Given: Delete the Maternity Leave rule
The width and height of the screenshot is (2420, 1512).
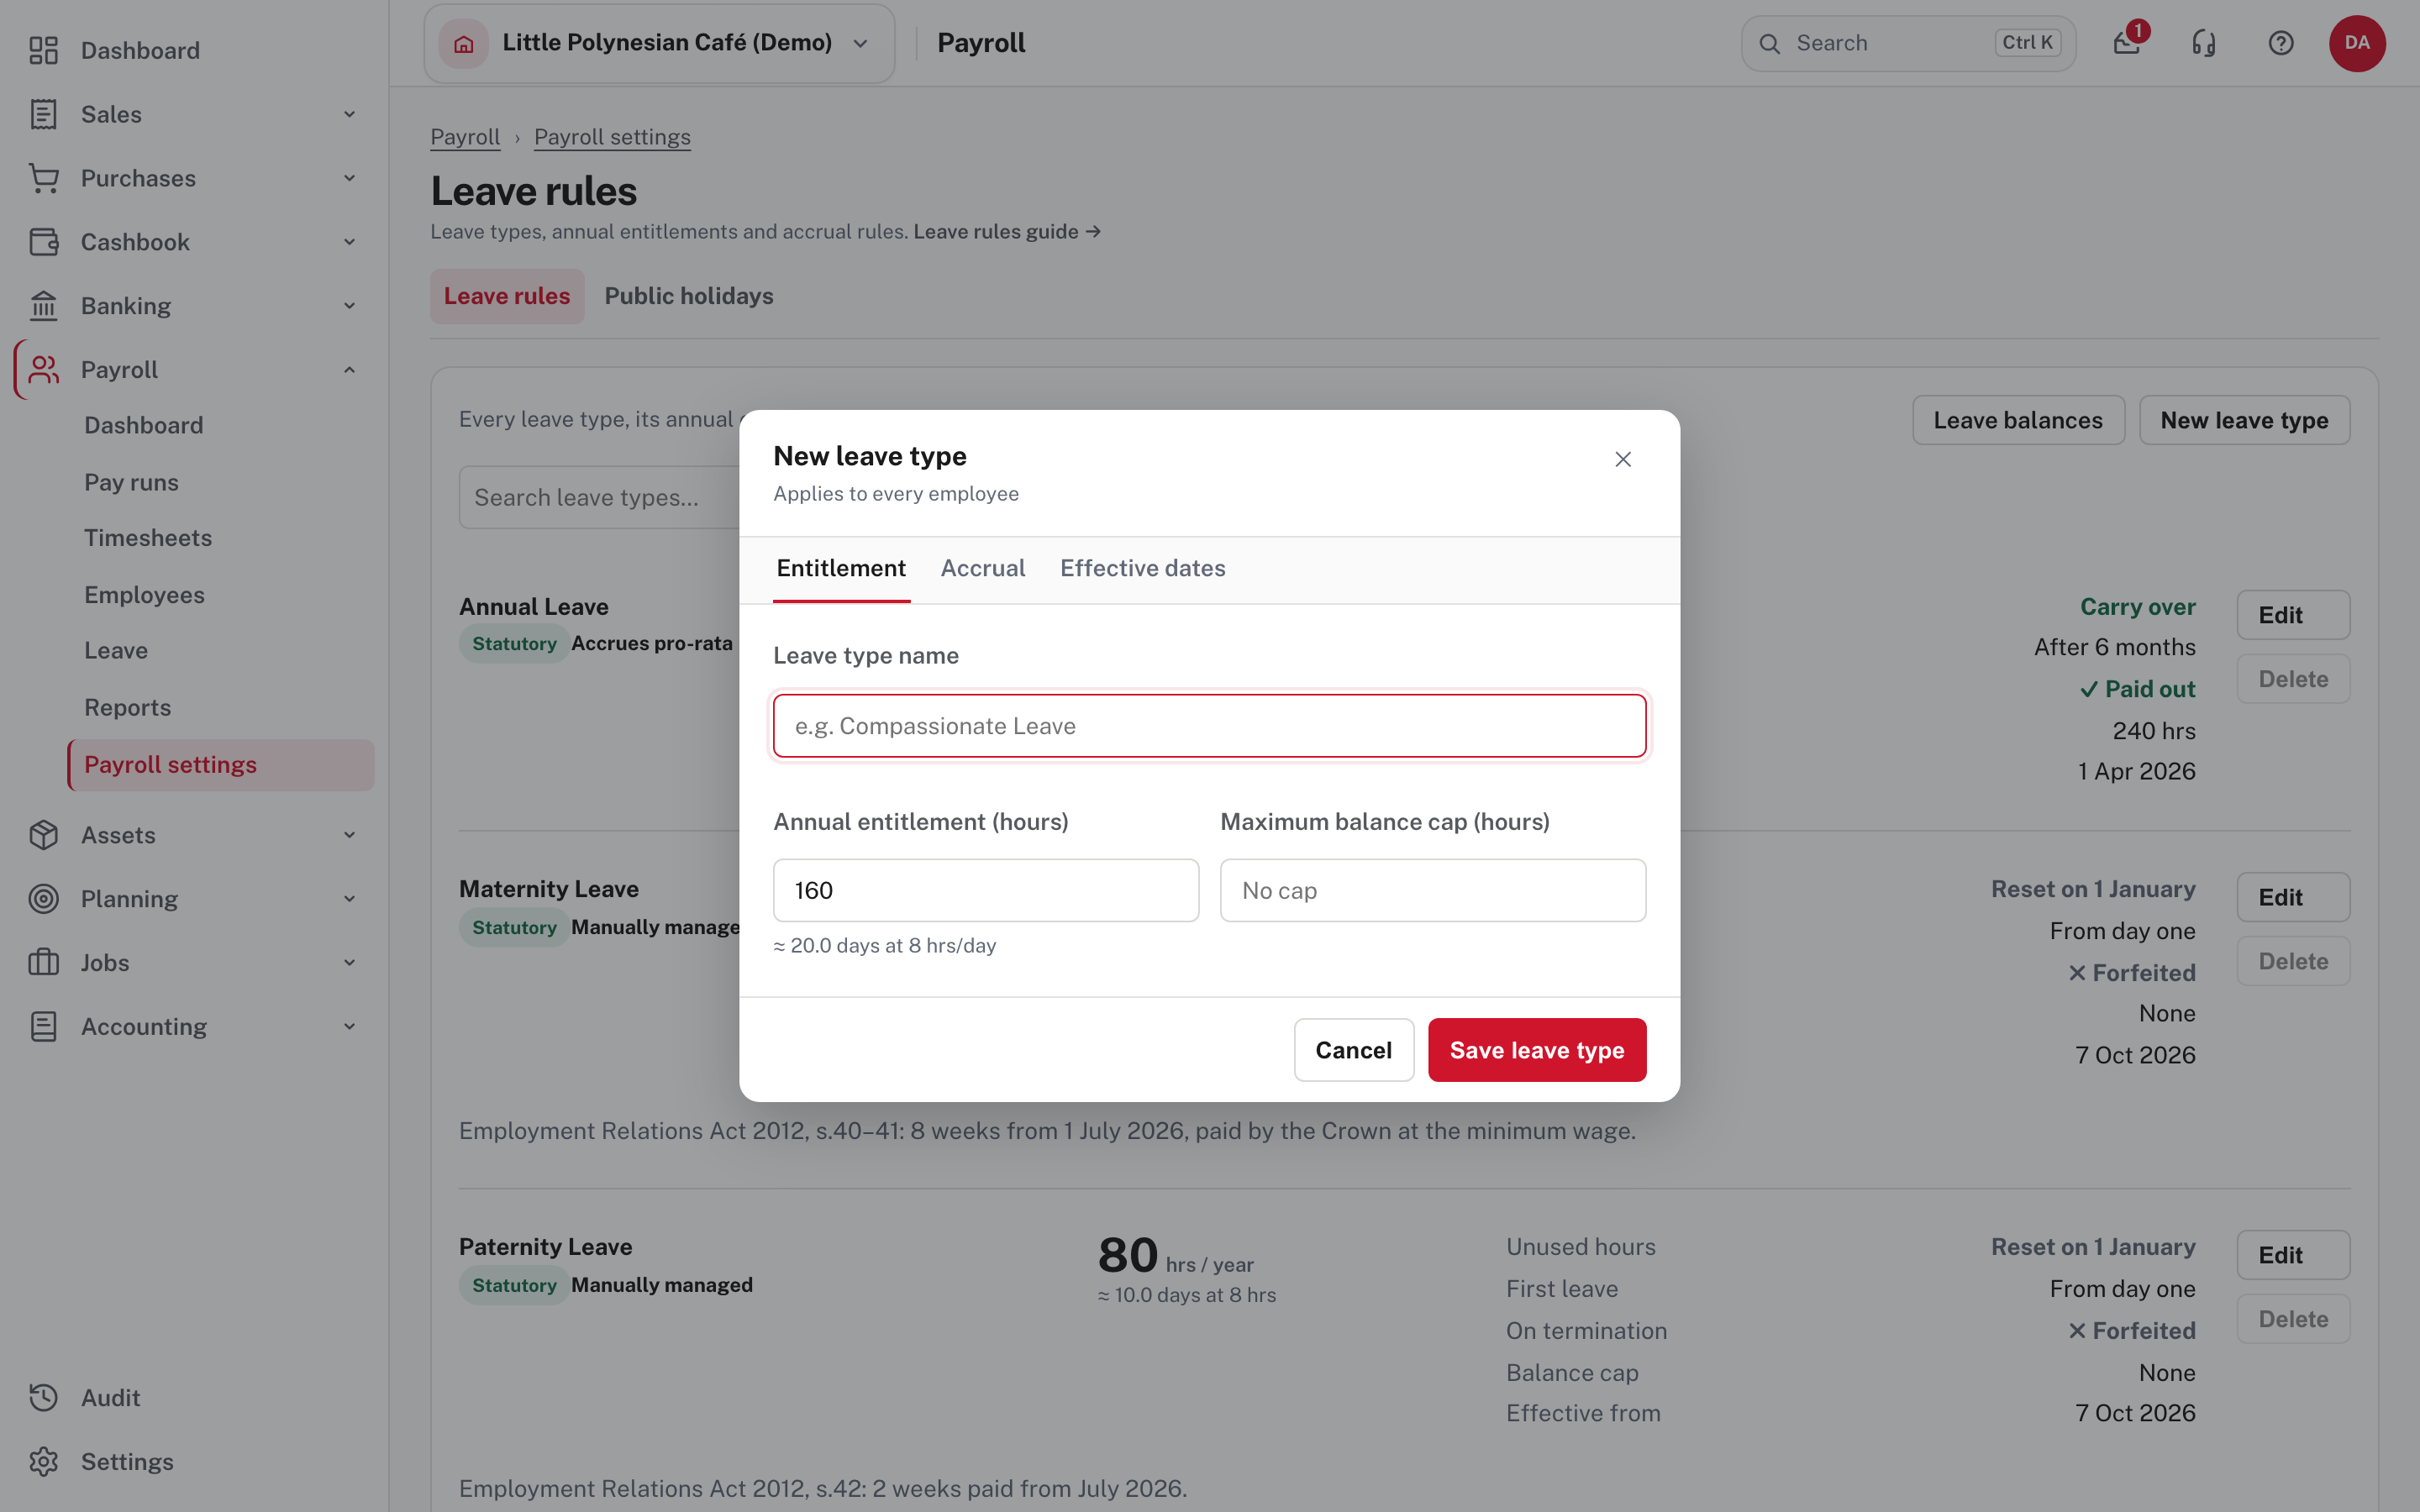Looking at the screenshot, I should [x=2293, y=961].
